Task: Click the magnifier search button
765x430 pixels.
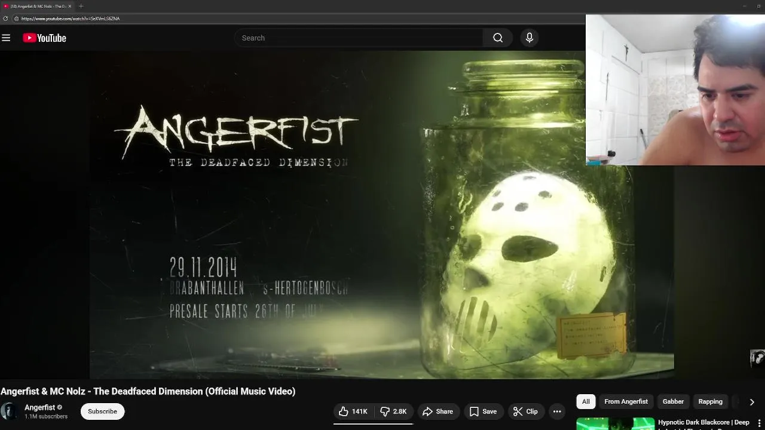Action: click(x=498, y=38)
